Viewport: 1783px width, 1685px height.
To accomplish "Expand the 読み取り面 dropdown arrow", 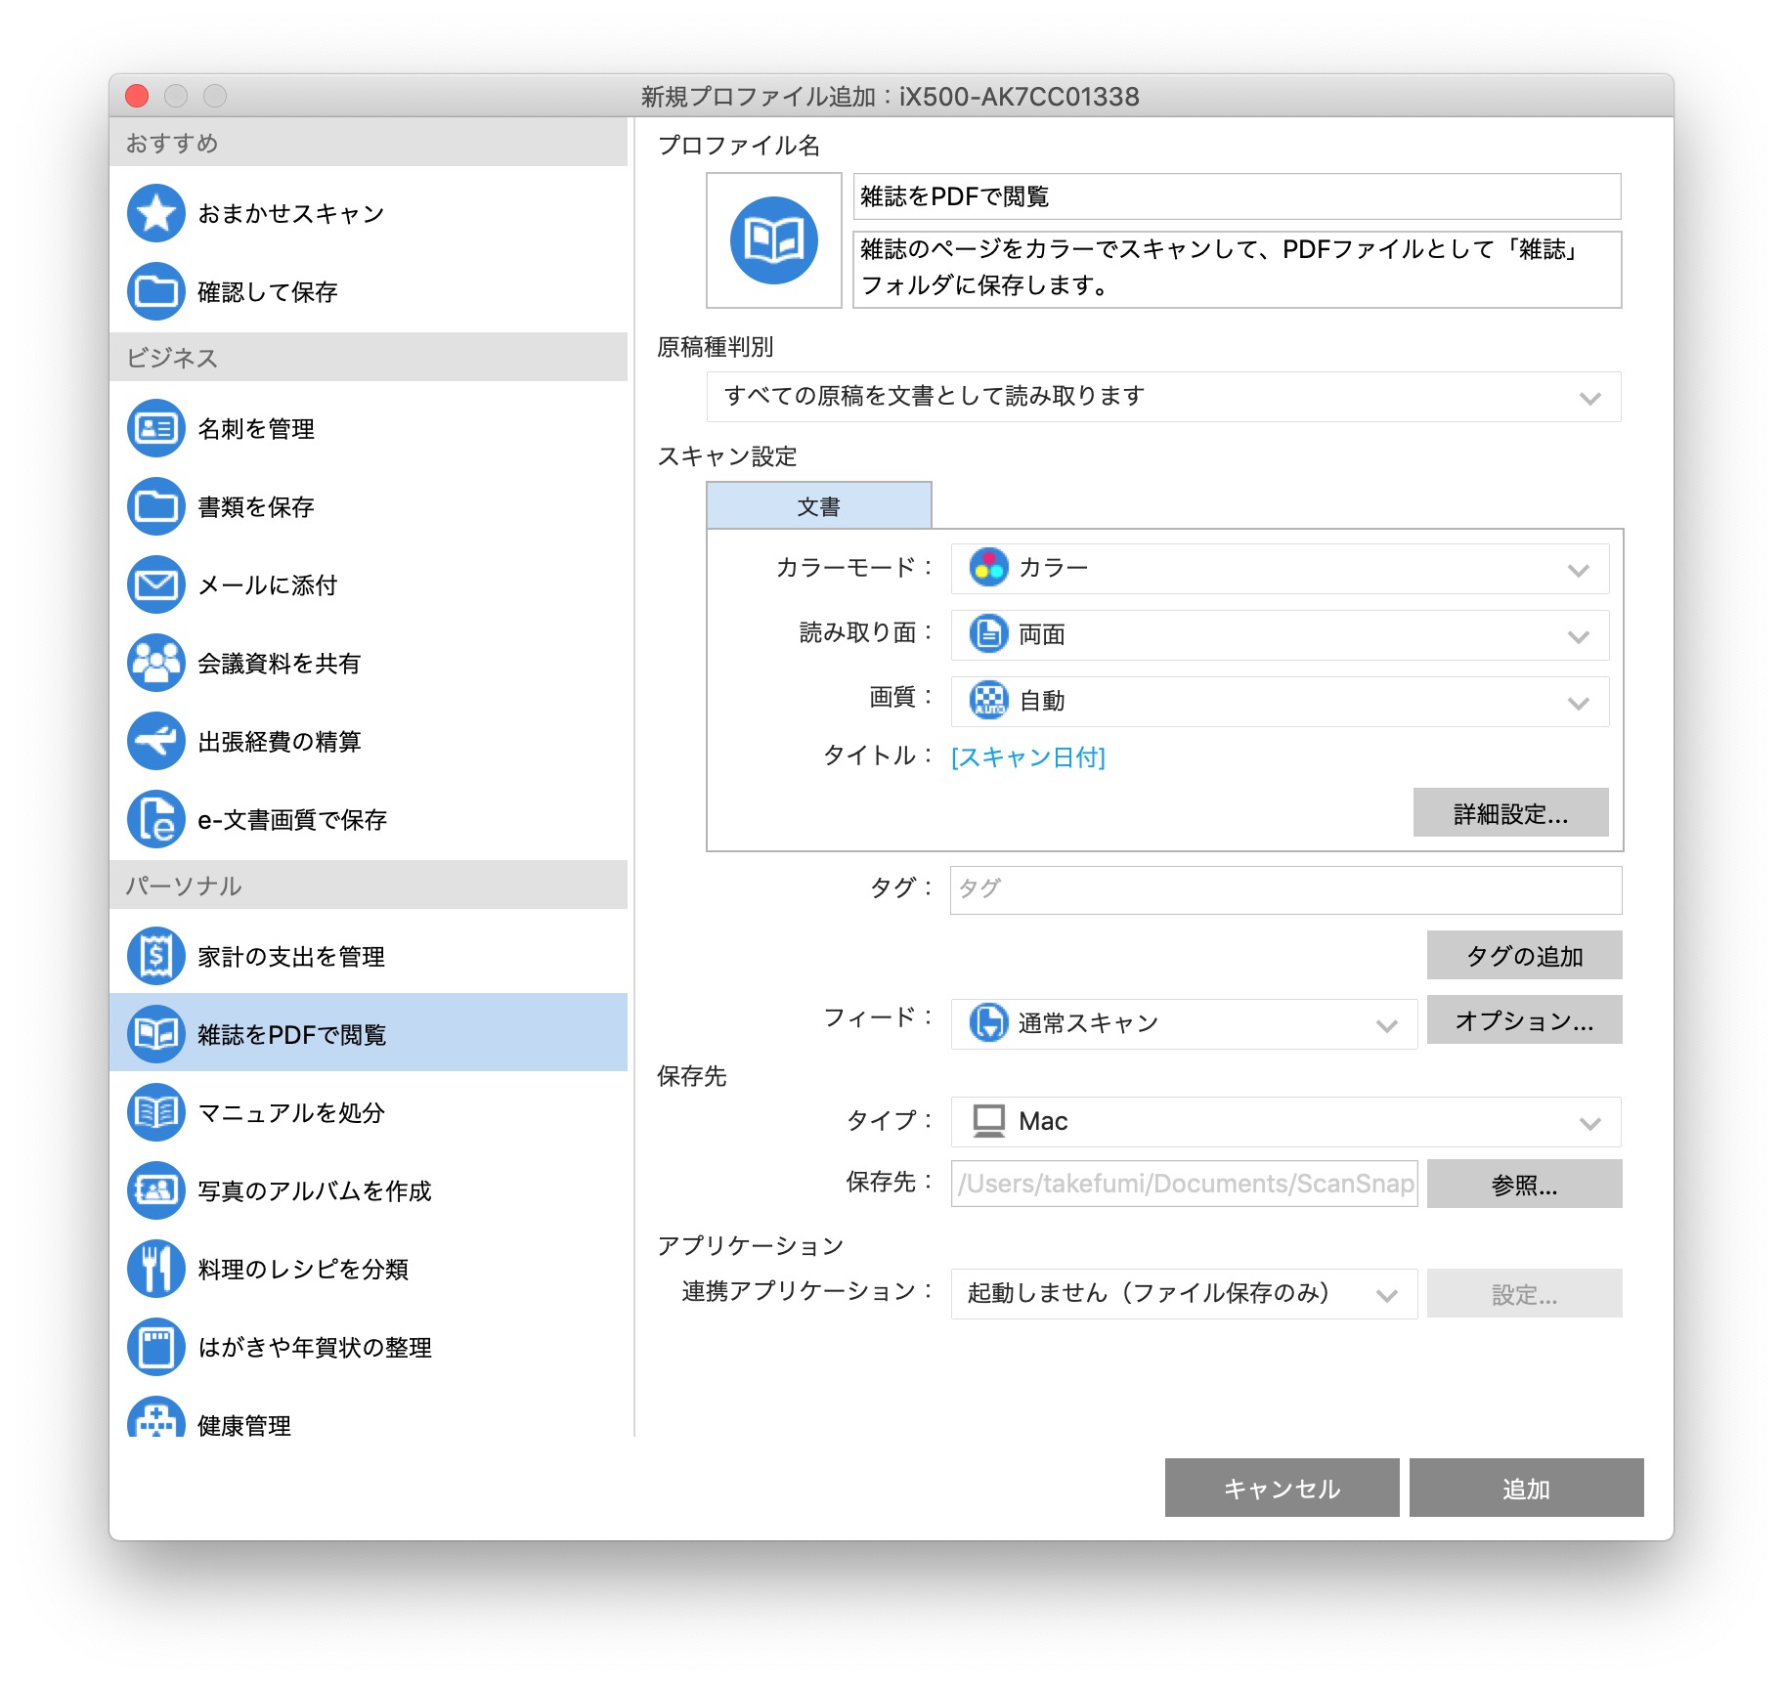I will click(1578, 636).
